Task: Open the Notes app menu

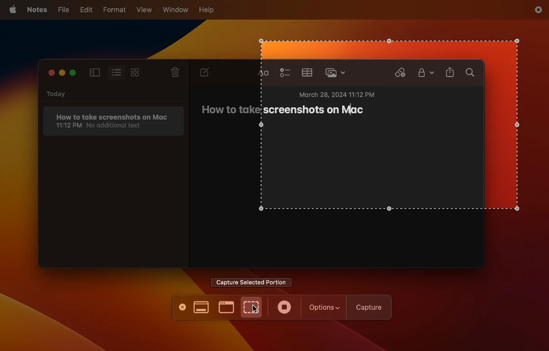Action: click(x=37, y=10)
